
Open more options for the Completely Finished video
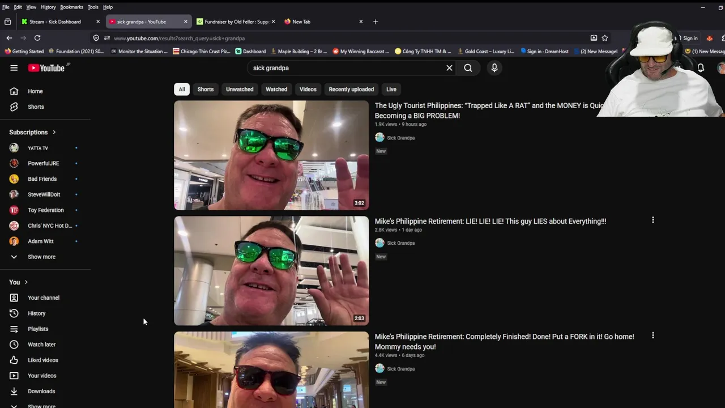click(x=652, y=335)
